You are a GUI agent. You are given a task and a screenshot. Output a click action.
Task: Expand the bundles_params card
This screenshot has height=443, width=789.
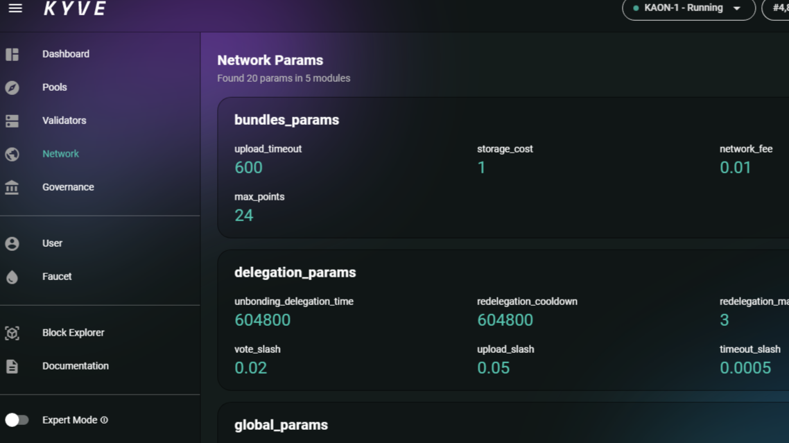coord(286,119)
